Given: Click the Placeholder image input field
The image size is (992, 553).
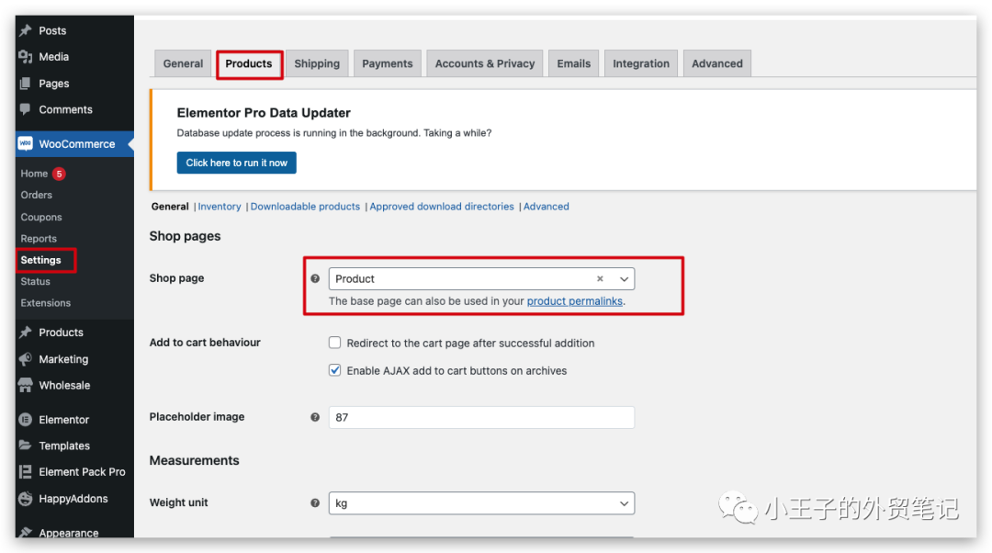Looking at the screenshot, I should pos(481,417).
